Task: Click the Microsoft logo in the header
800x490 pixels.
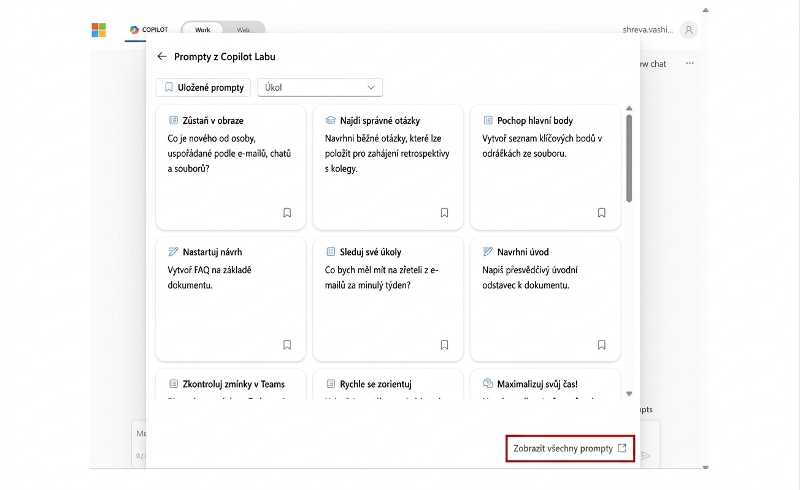Action: 99,30
